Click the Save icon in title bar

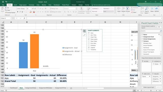tap(3, 2)
